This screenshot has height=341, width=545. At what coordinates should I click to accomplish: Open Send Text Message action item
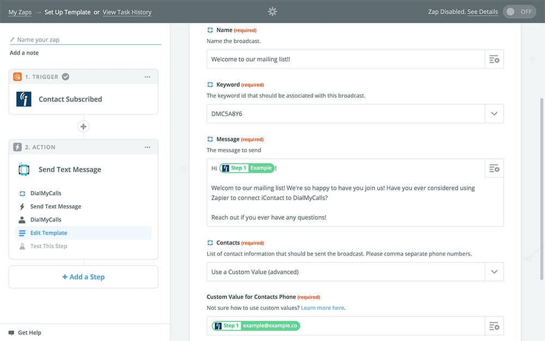(x=56, y=207)
